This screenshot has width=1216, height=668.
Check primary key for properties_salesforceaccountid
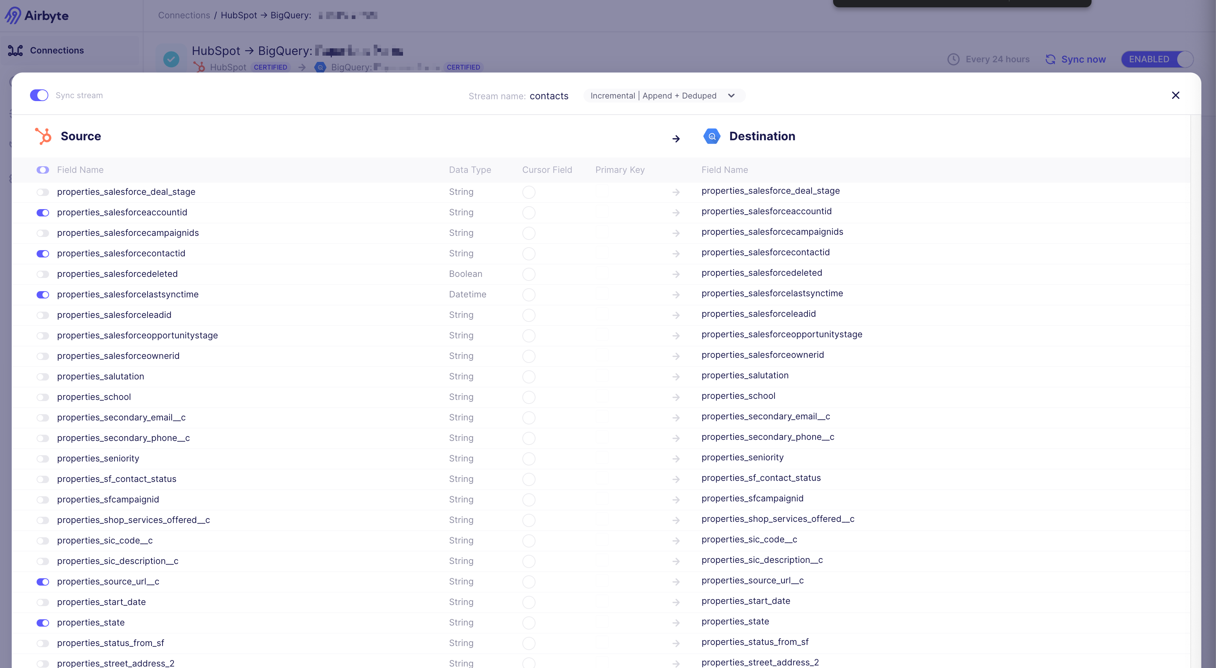[601, 212]
